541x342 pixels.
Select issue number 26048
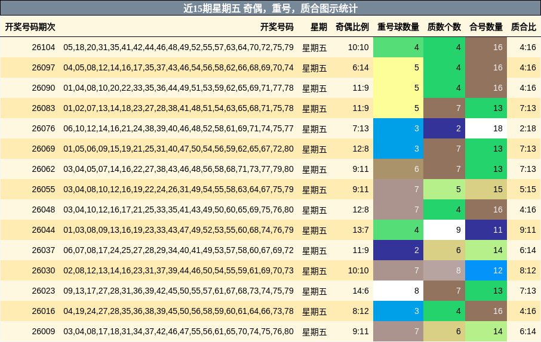click(44, 209)
